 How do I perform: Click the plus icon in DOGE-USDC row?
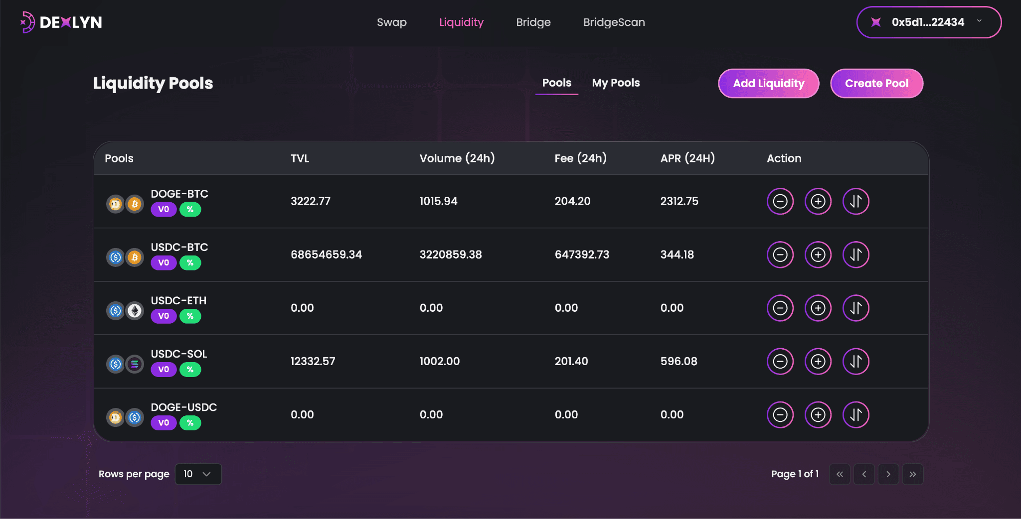(x=818, y=414)
